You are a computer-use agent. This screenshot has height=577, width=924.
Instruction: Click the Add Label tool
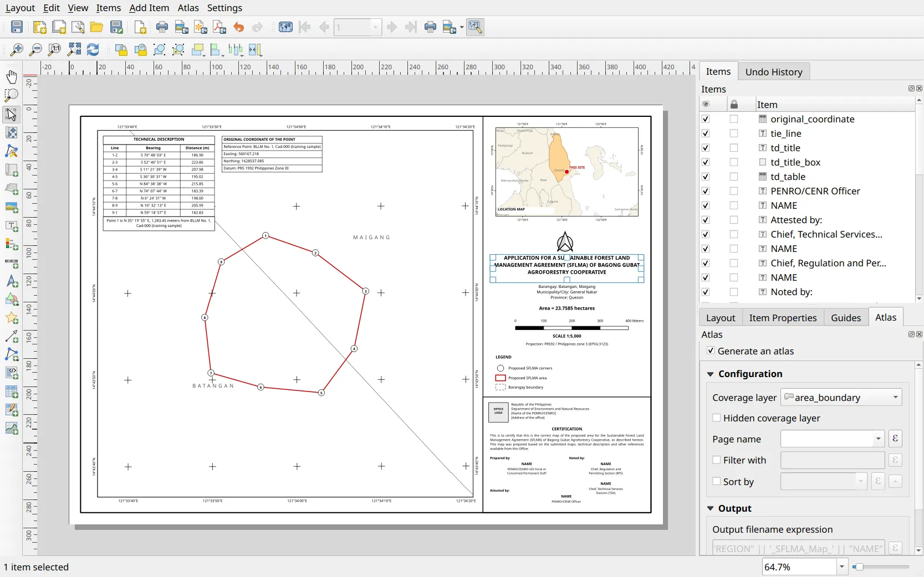click(x=12, y=226)
